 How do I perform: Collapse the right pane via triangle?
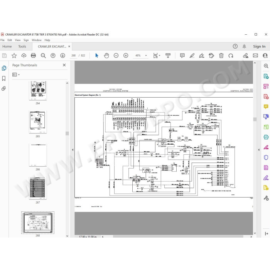[259, 150]
